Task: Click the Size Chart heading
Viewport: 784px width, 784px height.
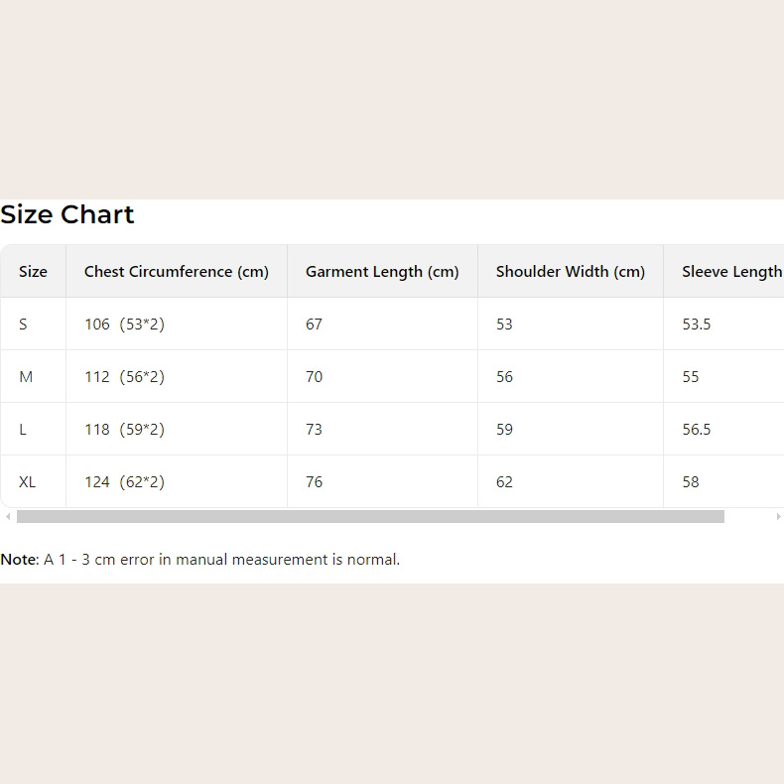Action: [67, 215]
